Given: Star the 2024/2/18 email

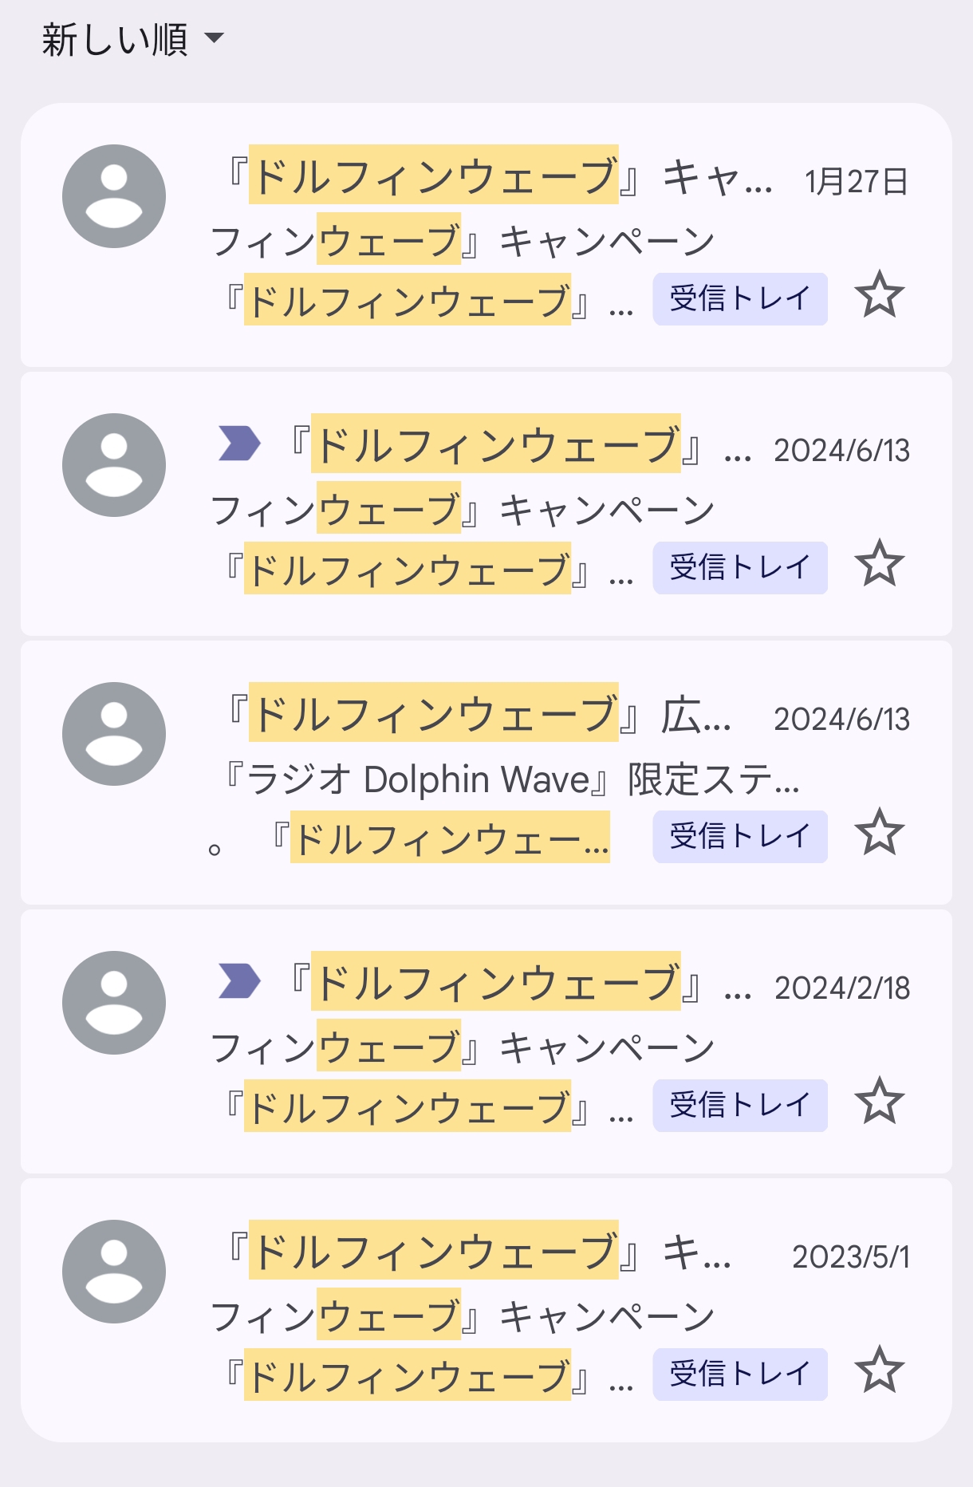Looking at the screenshot, I should click(879, 1102).
